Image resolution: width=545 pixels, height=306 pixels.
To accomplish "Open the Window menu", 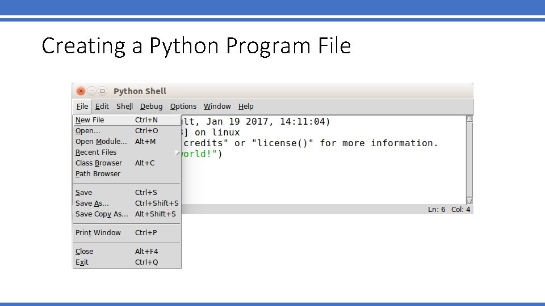I will 217,107.
